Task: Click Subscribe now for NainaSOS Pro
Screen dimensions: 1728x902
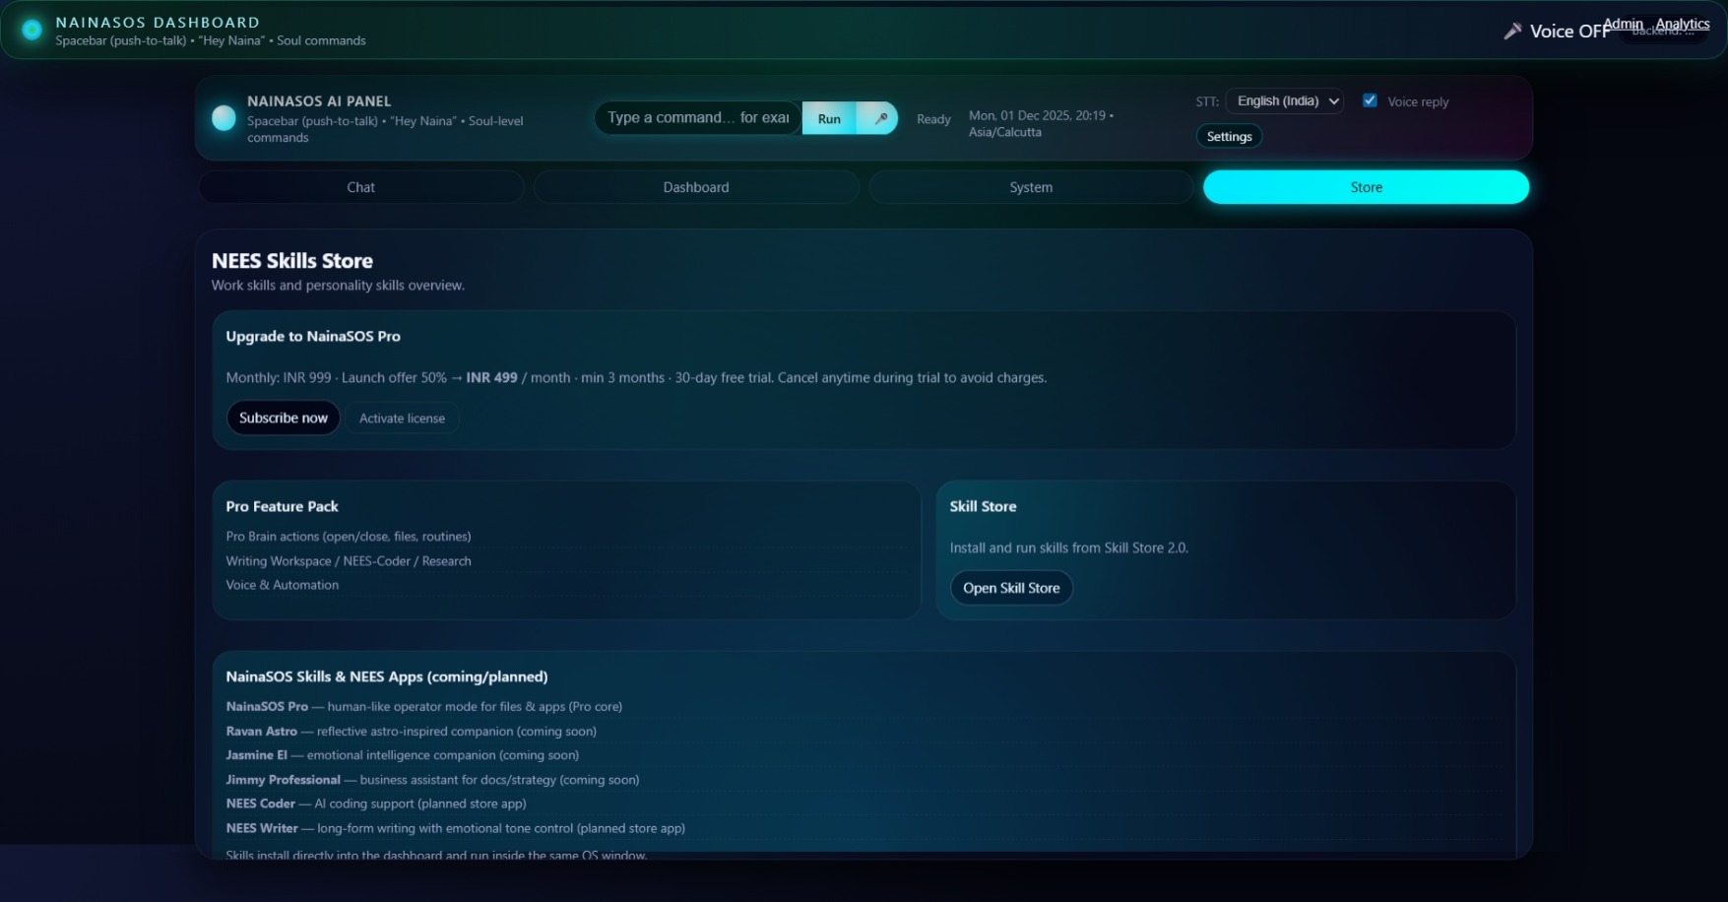Action: coord(283,418)
